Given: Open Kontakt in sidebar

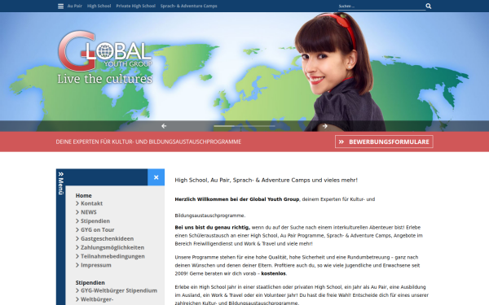Looking at the screenshot, I should 91,203.
